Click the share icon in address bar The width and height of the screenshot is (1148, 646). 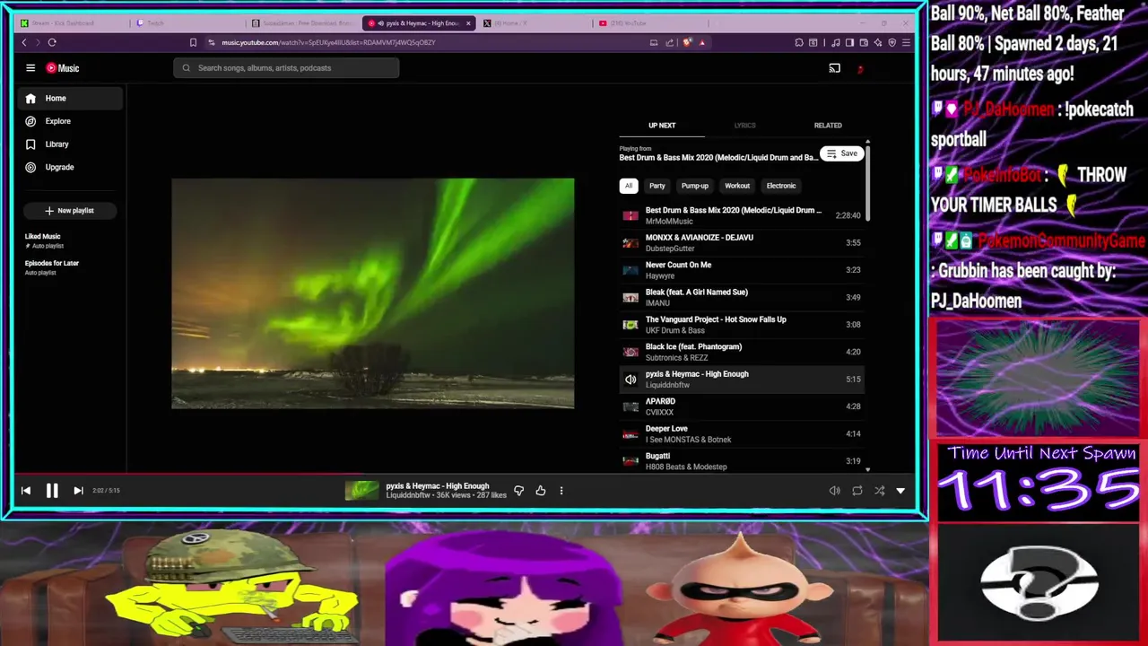(x=669, y=42)
